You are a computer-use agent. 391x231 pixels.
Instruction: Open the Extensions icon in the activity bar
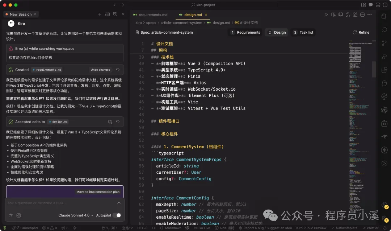[x=384, y=70]
